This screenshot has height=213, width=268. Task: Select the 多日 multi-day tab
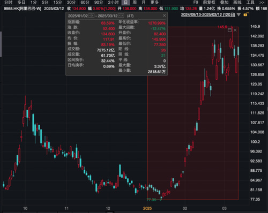click(21, 2)
